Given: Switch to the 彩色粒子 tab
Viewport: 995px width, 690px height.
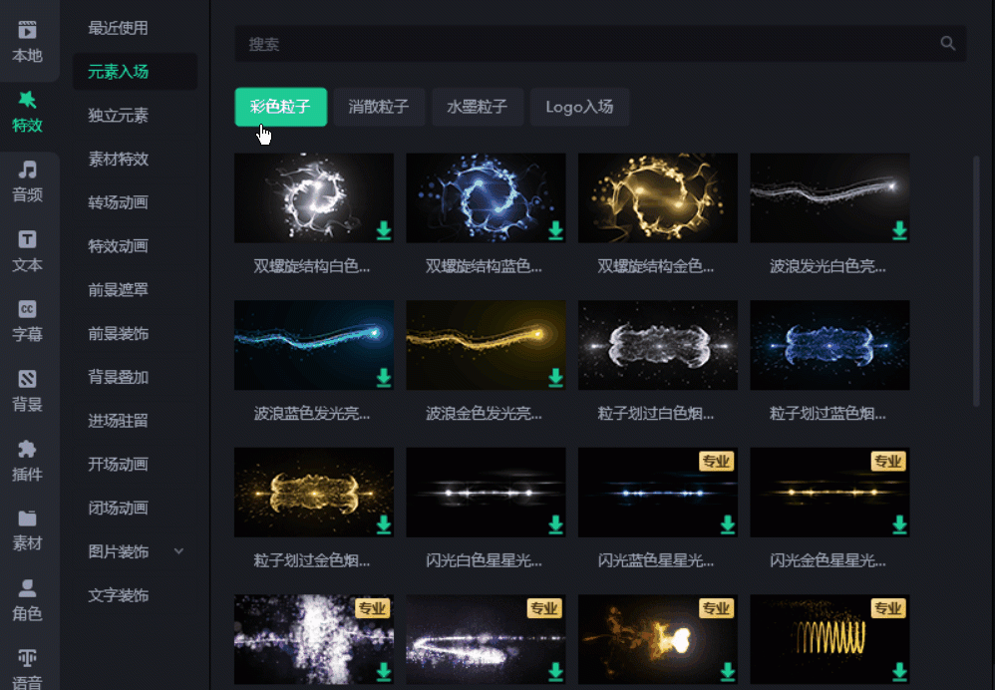Looking at the screenshot, I should coord(280,107).
